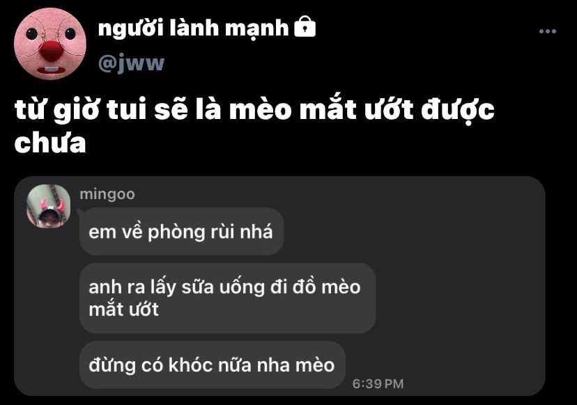This screenshot has height=405, width=577.
Task: Click the words "mắt ướt" in the second bubble
Action: (123, 309)
